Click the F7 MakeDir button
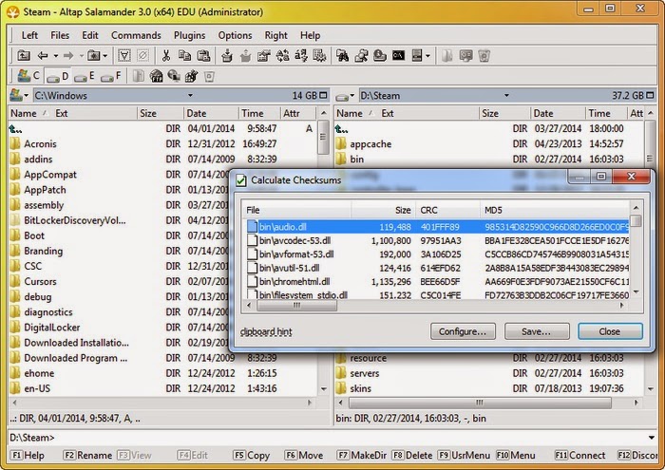This screenshot has height=470, width=665. [x=362, y=455]
